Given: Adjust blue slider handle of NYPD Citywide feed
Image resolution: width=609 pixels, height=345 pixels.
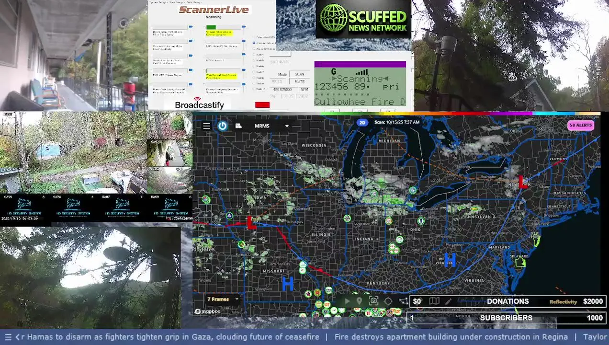Looking at the screenshot, I should tap(244, 54).
